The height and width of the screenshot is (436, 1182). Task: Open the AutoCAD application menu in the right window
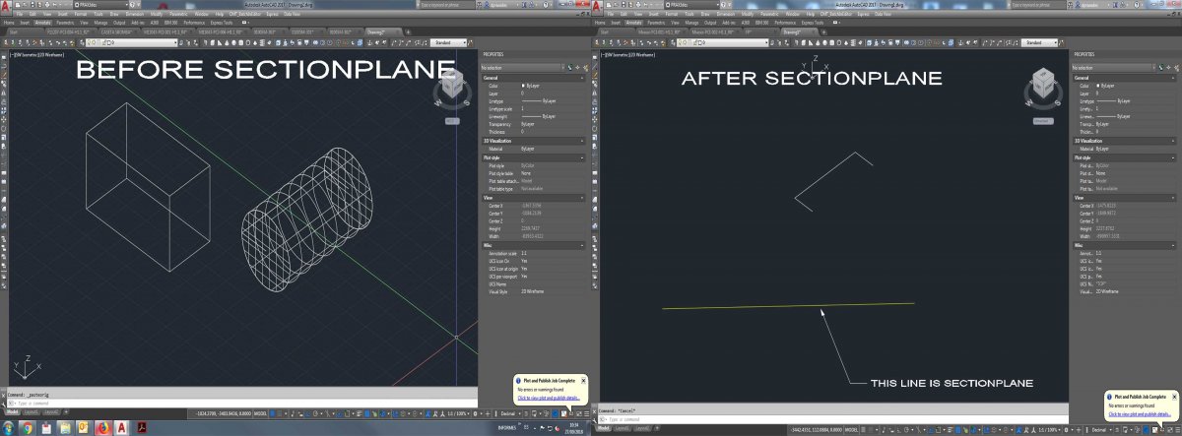[598, 6]
